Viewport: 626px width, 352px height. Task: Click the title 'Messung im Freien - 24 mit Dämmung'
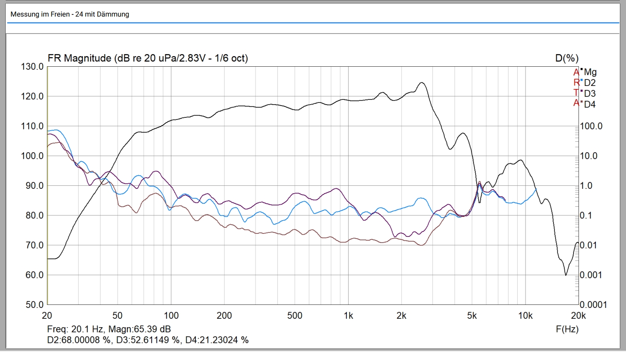[x=70, y=14]
